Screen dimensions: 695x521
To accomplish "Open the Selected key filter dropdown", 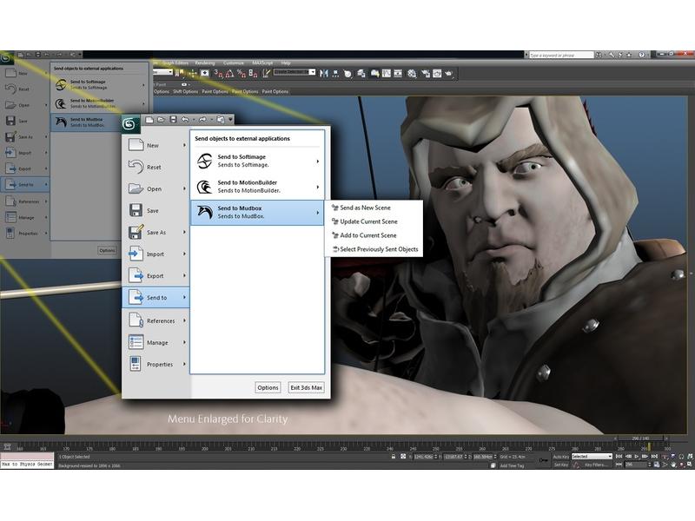I will click(x=592, y=457).
